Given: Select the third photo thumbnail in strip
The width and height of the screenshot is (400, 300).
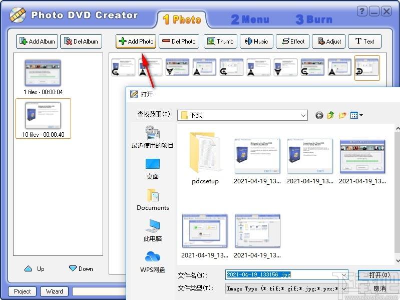Looking at the screenshot, I should click(178, 67).
